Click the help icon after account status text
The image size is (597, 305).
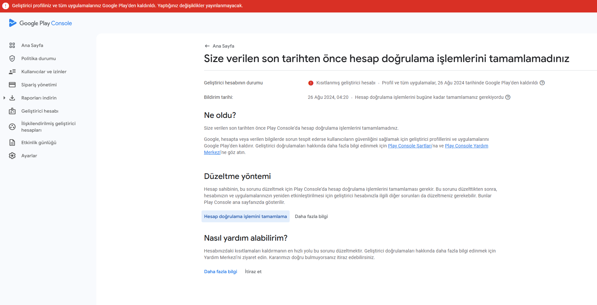pyautogui.click(x=542, y=83)
